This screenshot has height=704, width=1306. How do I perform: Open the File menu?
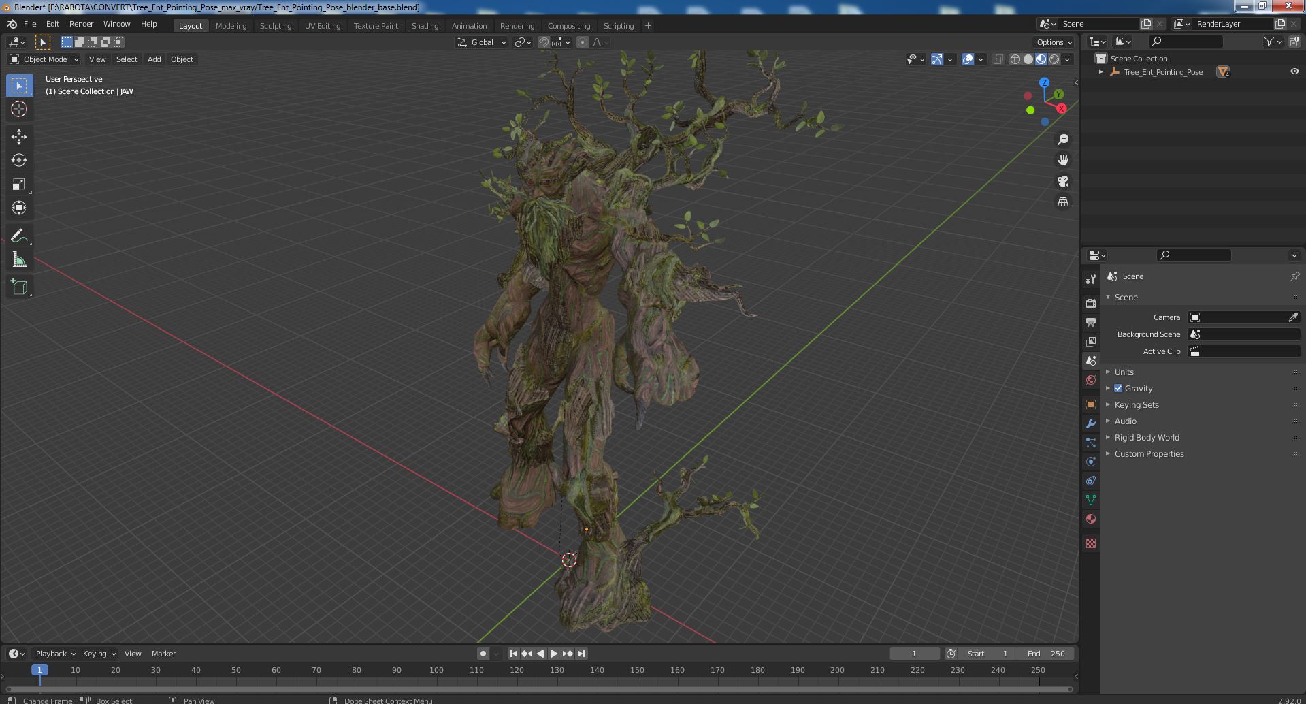point(30,24)
